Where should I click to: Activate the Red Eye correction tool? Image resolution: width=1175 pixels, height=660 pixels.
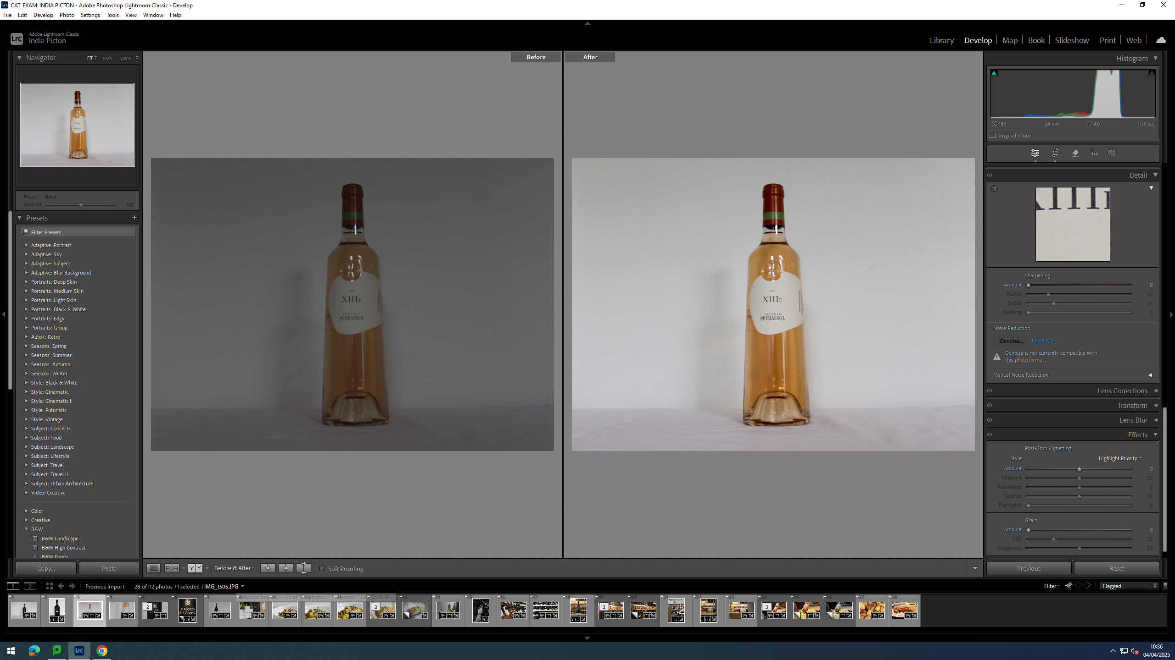pyautogui.click(x=1094, y=153)
